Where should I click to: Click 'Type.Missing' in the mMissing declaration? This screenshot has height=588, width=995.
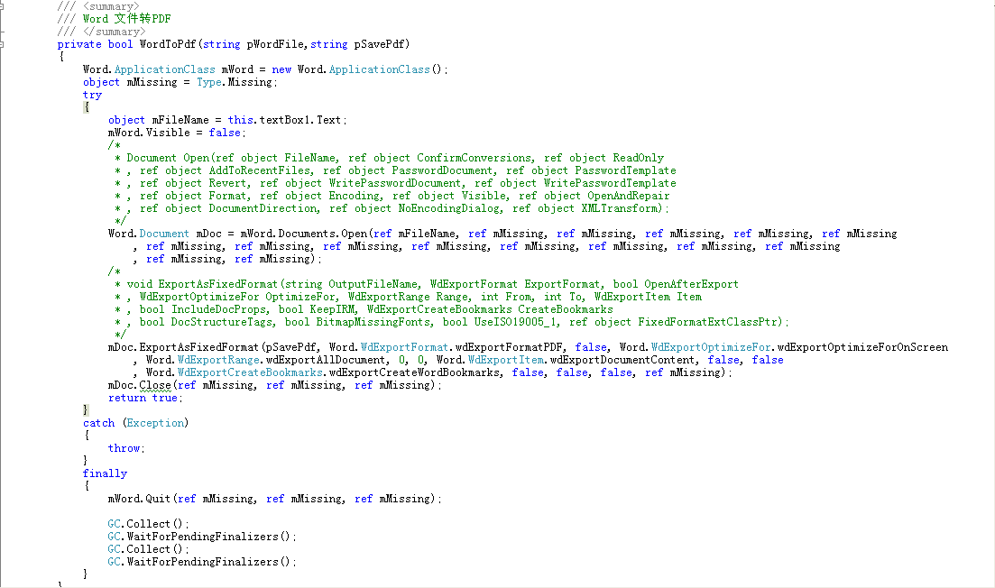(x=235, y=82)
